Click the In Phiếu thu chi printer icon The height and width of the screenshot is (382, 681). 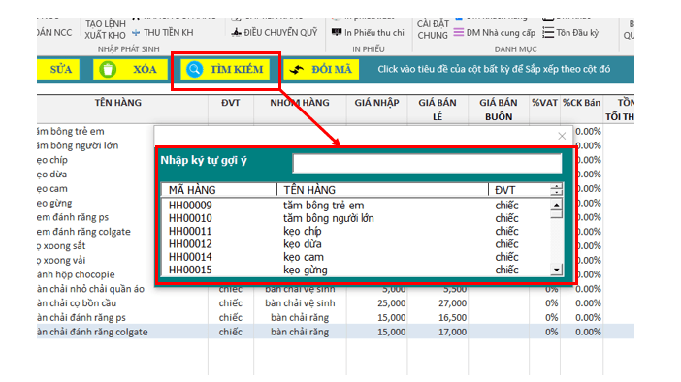[337, 32]
